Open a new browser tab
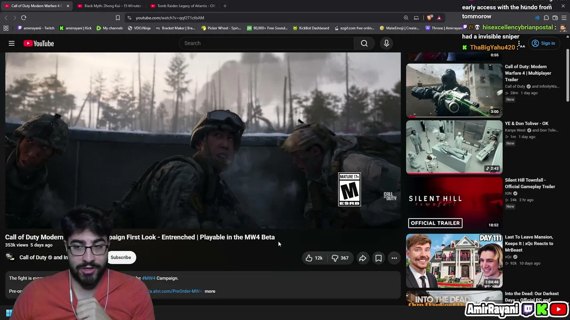Viewport: 570px width, 320px height. (225, 6)
